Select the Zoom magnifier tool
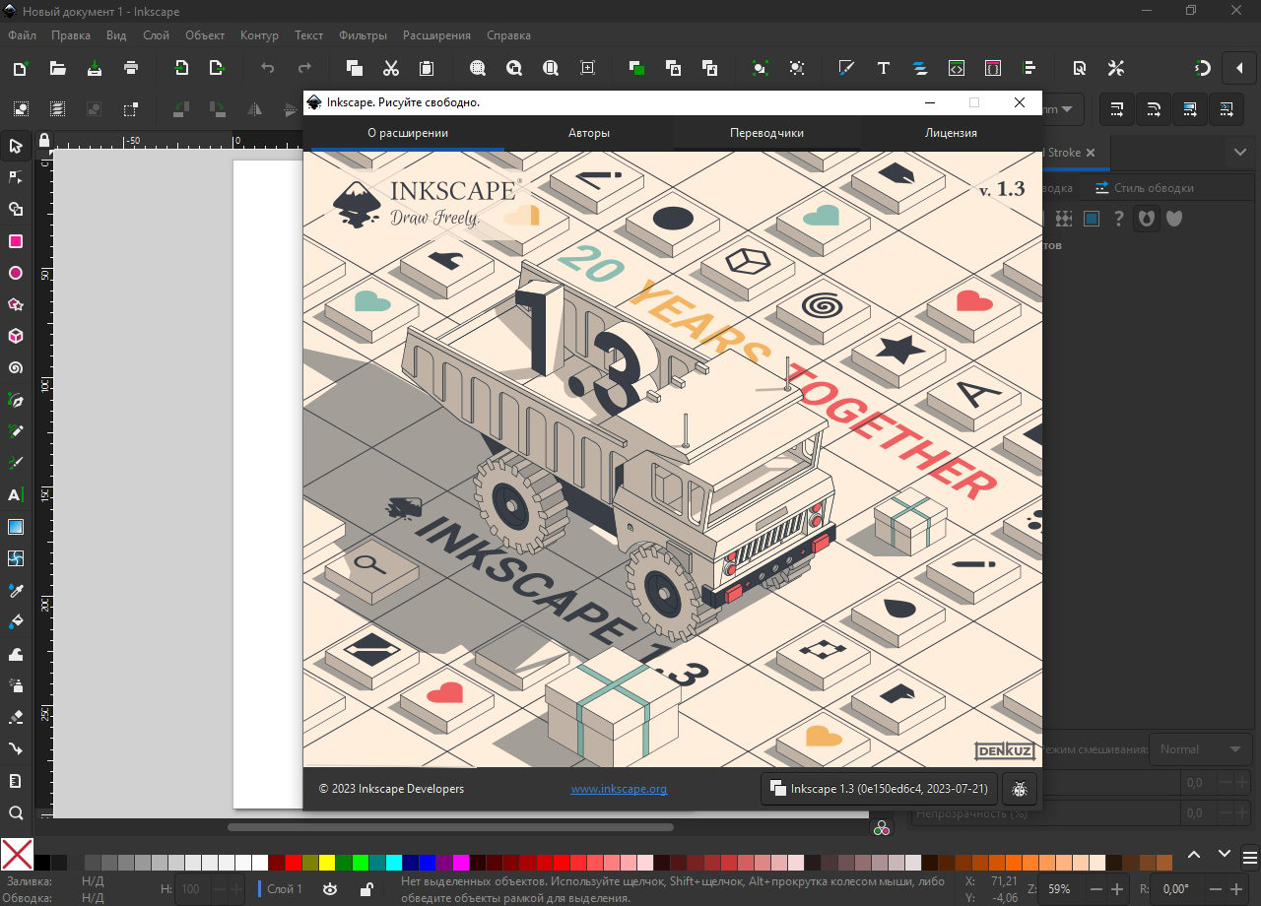The height and width of the screenshot is (906, 1261). (x=16, y=812)
